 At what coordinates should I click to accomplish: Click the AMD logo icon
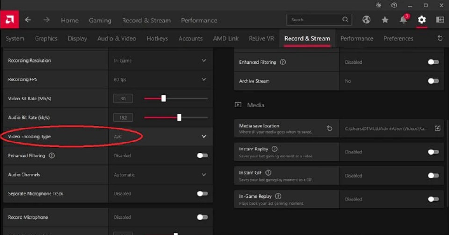9,20
